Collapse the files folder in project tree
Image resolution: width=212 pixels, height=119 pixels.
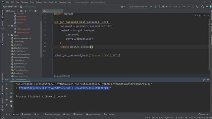pos(9,26)
